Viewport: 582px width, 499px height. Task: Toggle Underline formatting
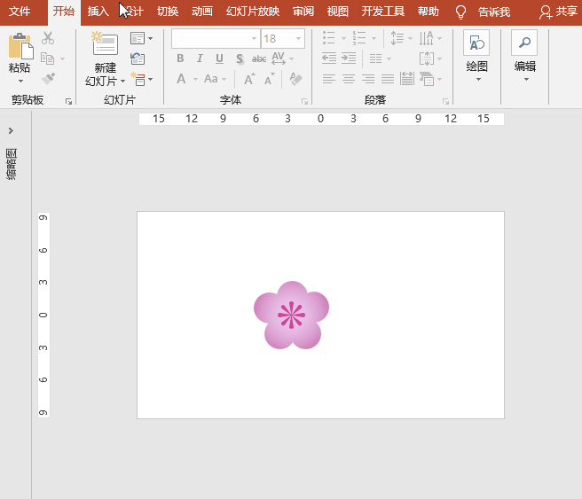pos(219,58)
